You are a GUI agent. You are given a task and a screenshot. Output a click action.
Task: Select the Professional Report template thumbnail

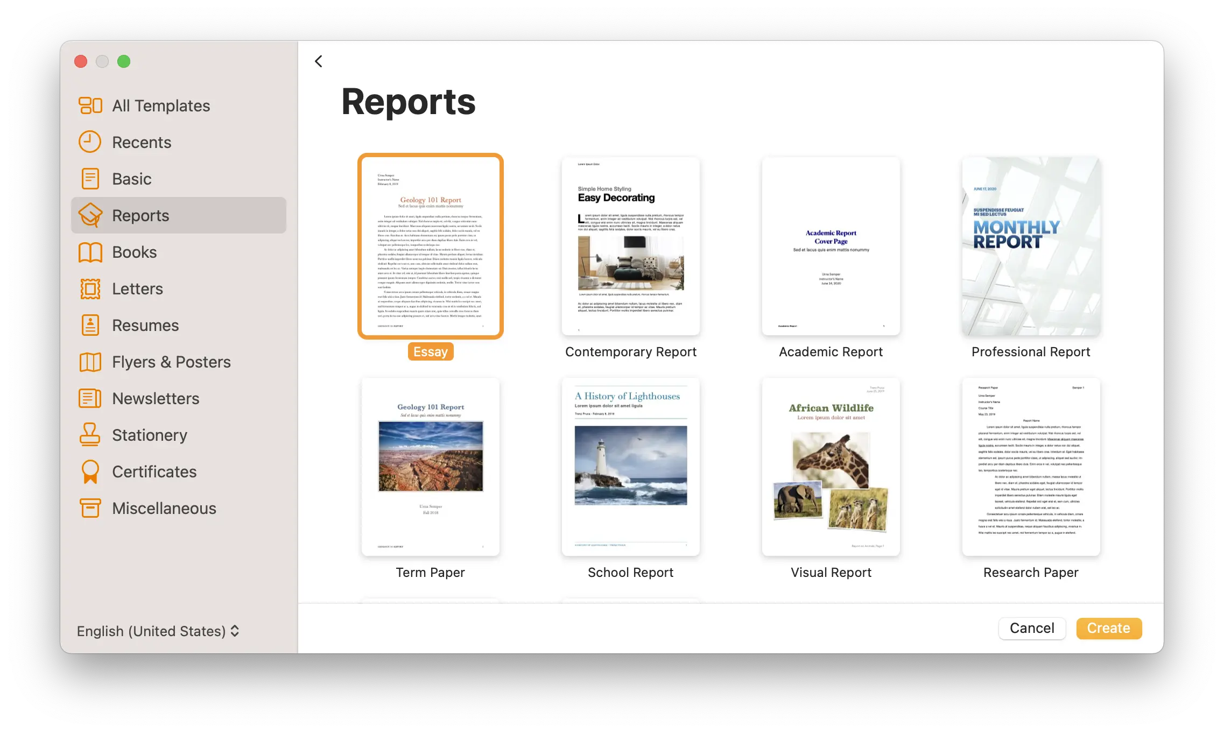click(1031, 246)
